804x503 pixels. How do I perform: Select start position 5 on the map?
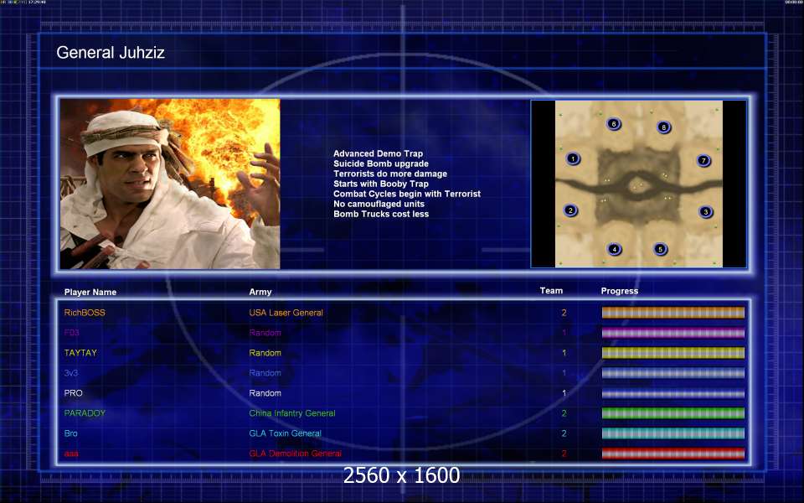coord(660,249)
